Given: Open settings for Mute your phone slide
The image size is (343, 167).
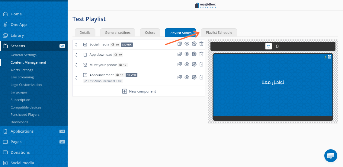Looking at the screenshot, I should (194, 64).
